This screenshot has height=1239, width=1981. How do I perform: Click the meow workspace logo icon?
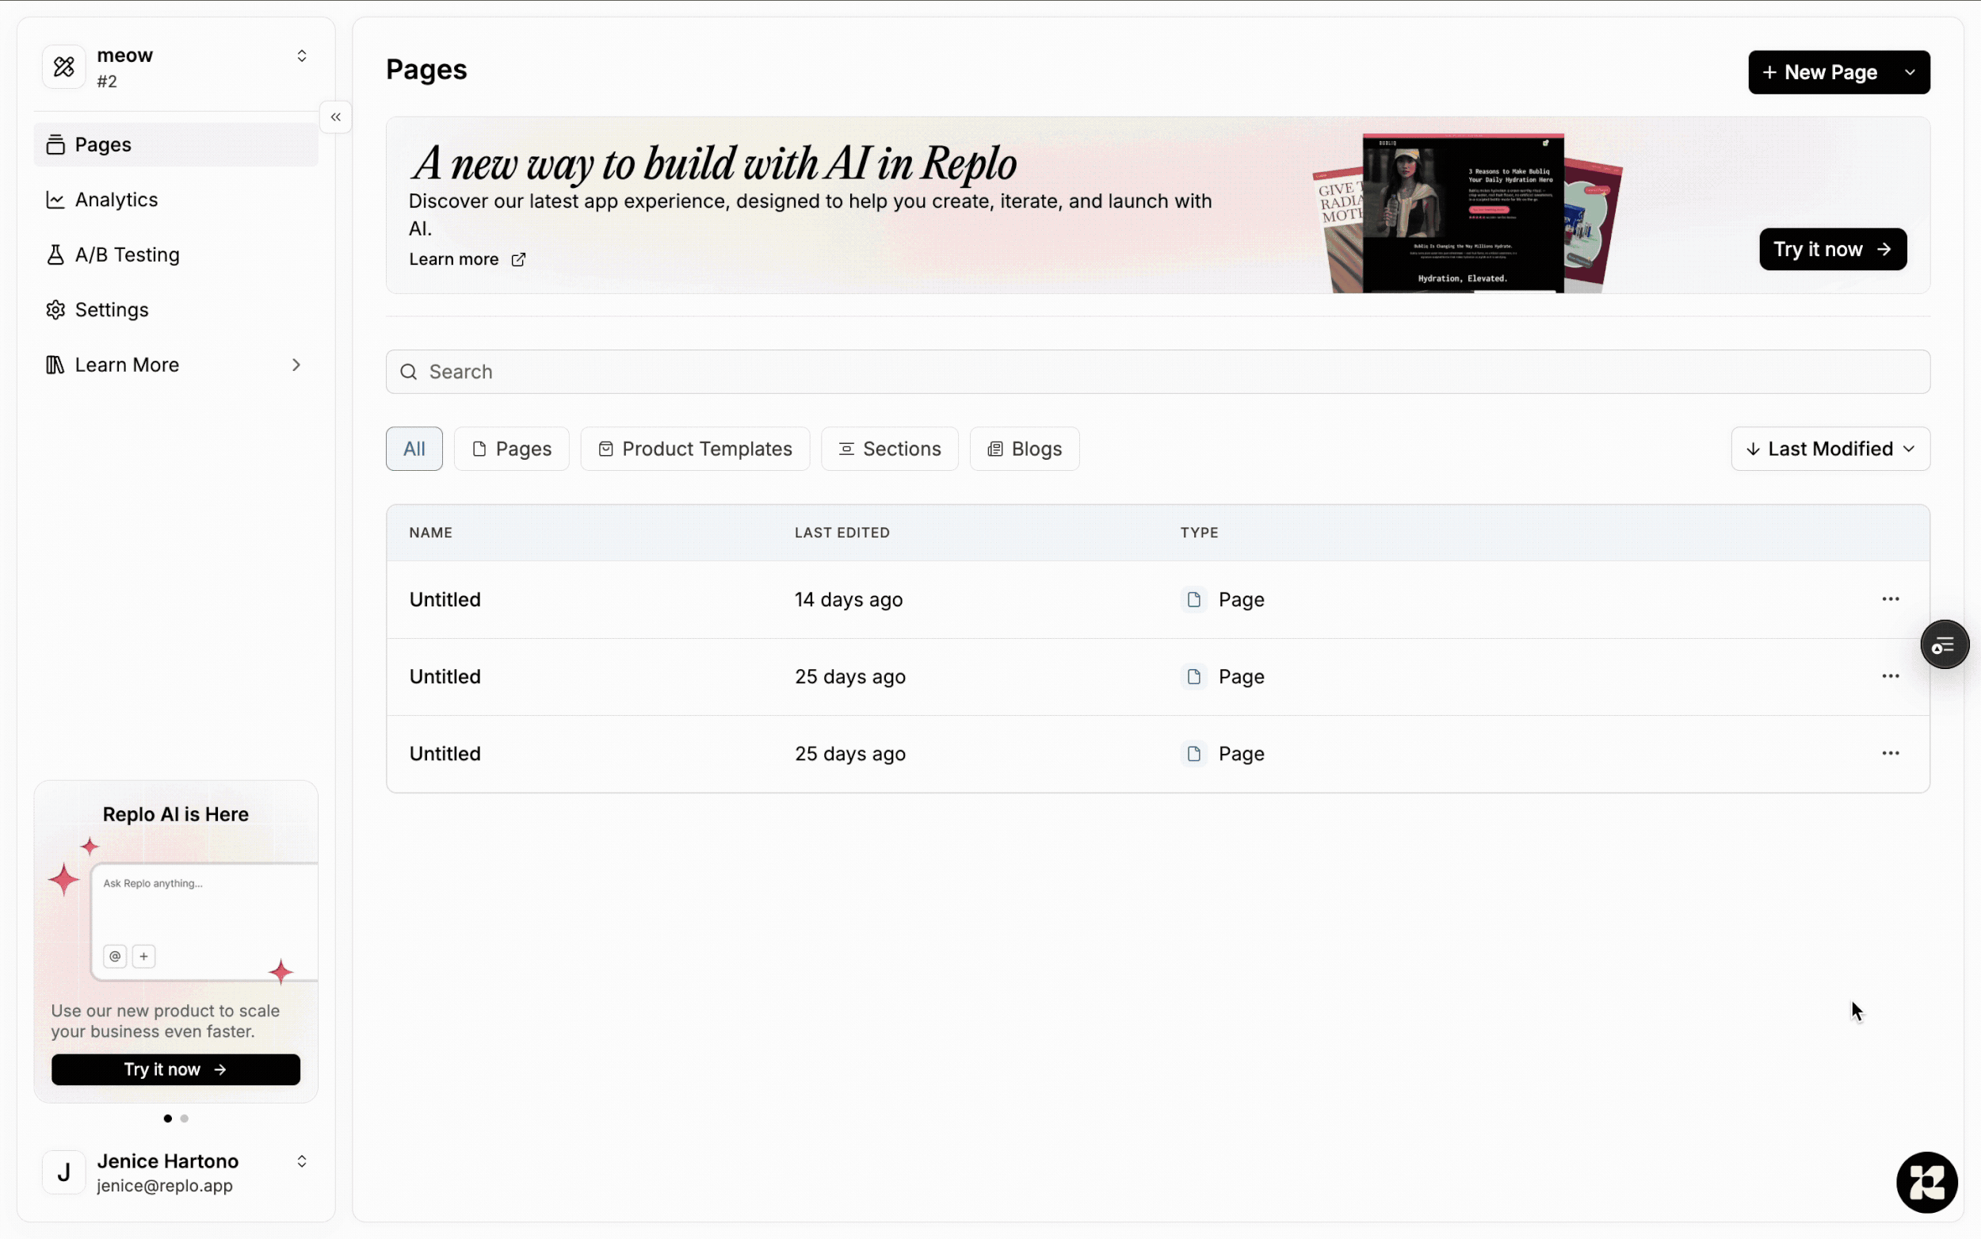[x=64, y=67]
